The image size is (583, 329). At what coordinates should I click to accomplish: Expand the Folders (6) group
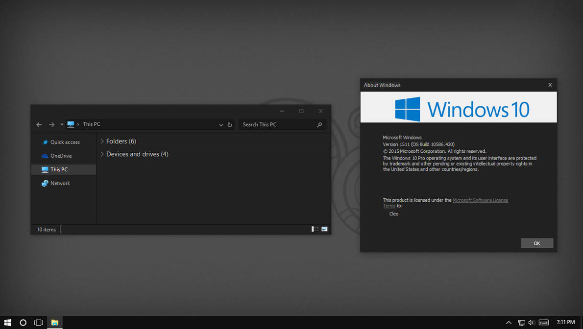coord(102,141)
